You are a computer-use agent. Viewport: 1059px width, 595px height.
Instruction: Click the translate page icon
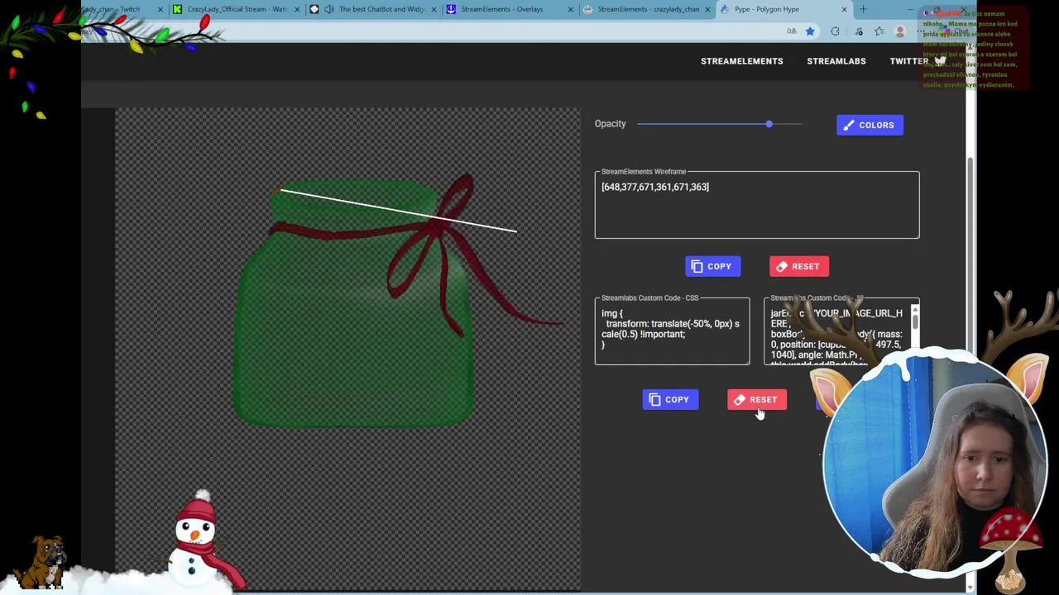click(x=791, y=31)
